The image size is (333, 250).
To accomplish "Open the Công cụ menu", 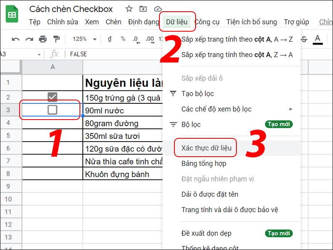I will point(207,22).
